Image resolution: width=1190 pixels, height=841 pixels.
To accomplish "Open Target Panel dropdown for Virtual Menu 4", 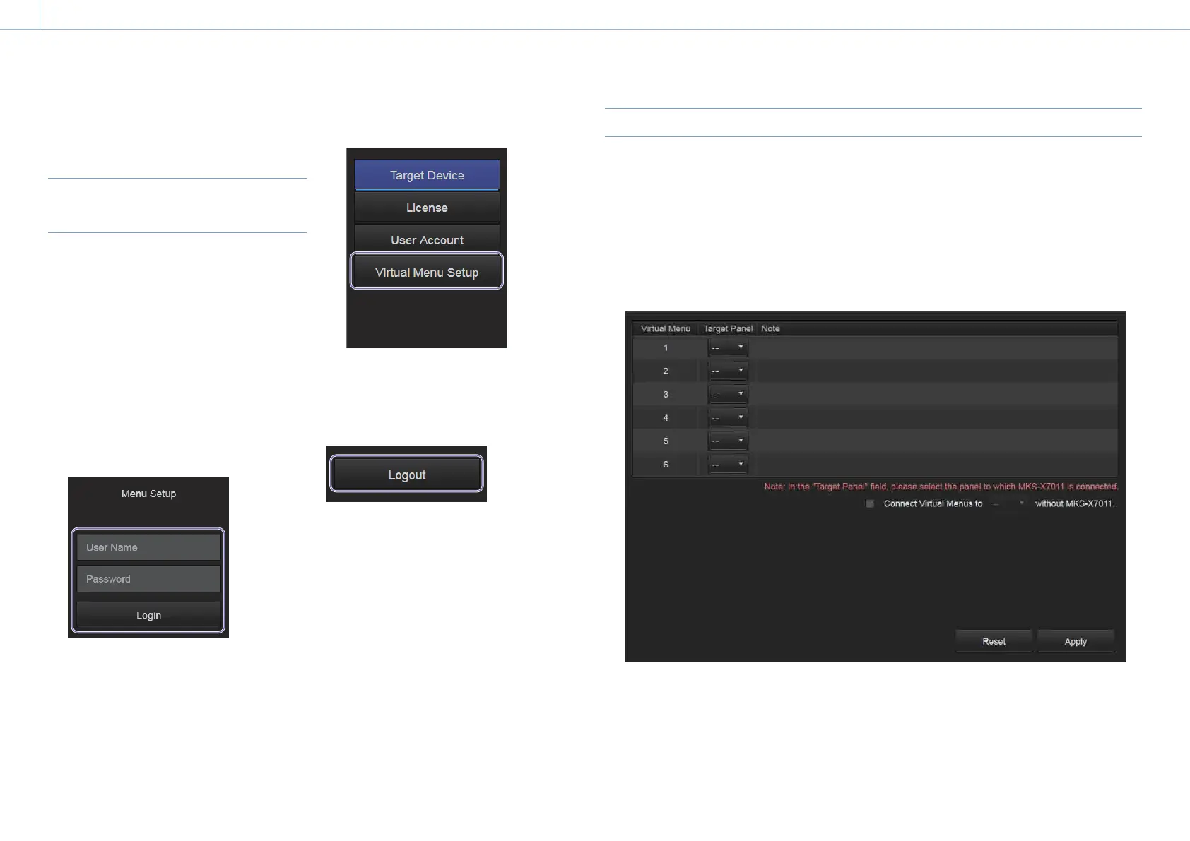I will [728, 417].
